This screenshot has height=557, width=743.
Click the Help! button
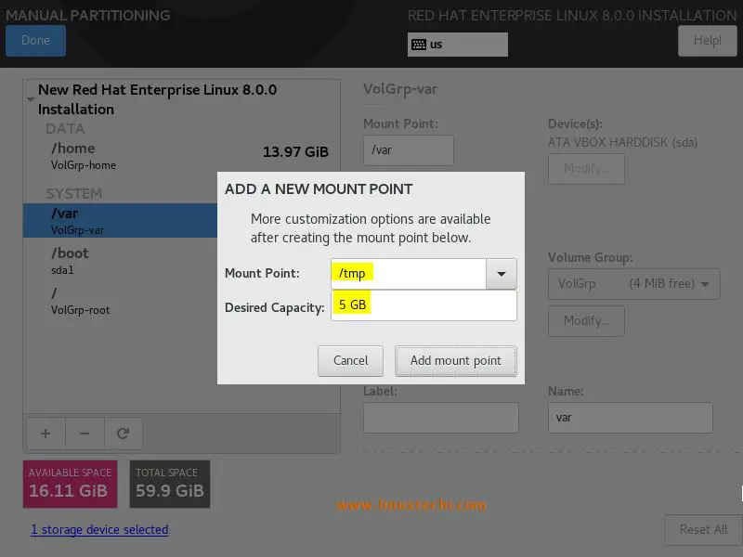(x=707, y=40)
